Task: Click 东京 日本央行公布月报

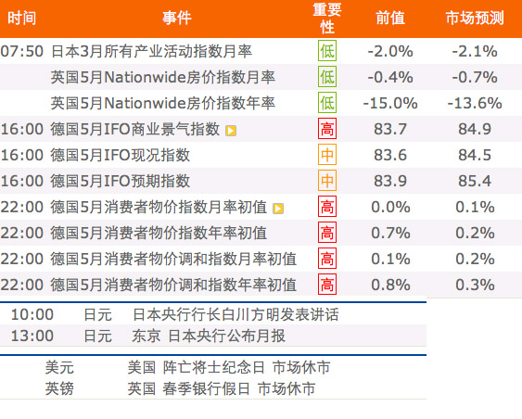Action: click(x=209, y=336)
